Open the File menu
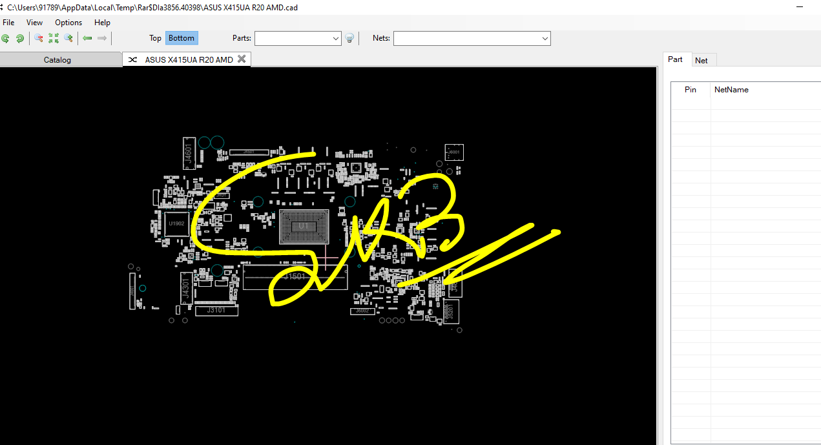Viewport: 821px width, 445px height. pyautogui.click(x=8, y=23)
